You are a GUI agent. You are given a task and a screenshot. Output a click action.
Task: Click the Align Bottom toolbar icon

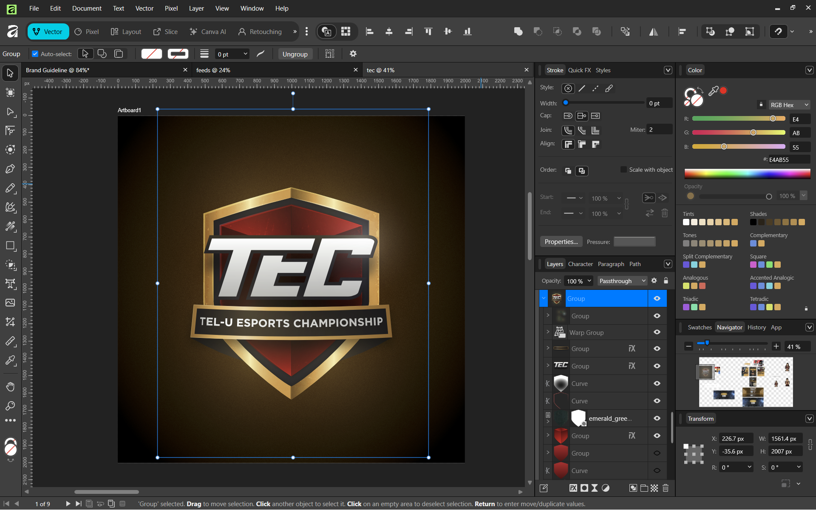click(467, 31)
